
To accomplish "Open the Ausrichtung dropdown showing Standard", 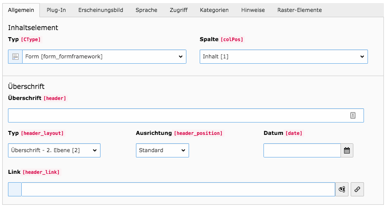I will [163, 150].
